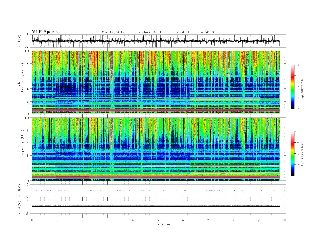Click the ch.1 waveform trace panel
The width and height of the screenshot is (320, 247).
click(x=159, y=41)
